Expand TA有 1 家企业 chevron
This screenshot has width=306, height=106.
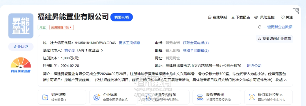tap(102, 51)
